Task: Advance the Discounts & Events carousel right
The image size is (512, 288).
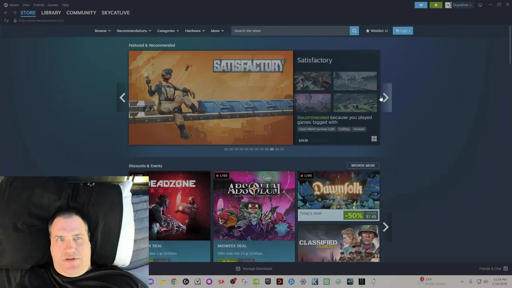Action: (386, 227)
